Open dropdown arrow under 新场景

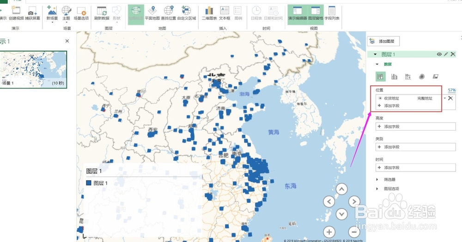tap(52, 22)
